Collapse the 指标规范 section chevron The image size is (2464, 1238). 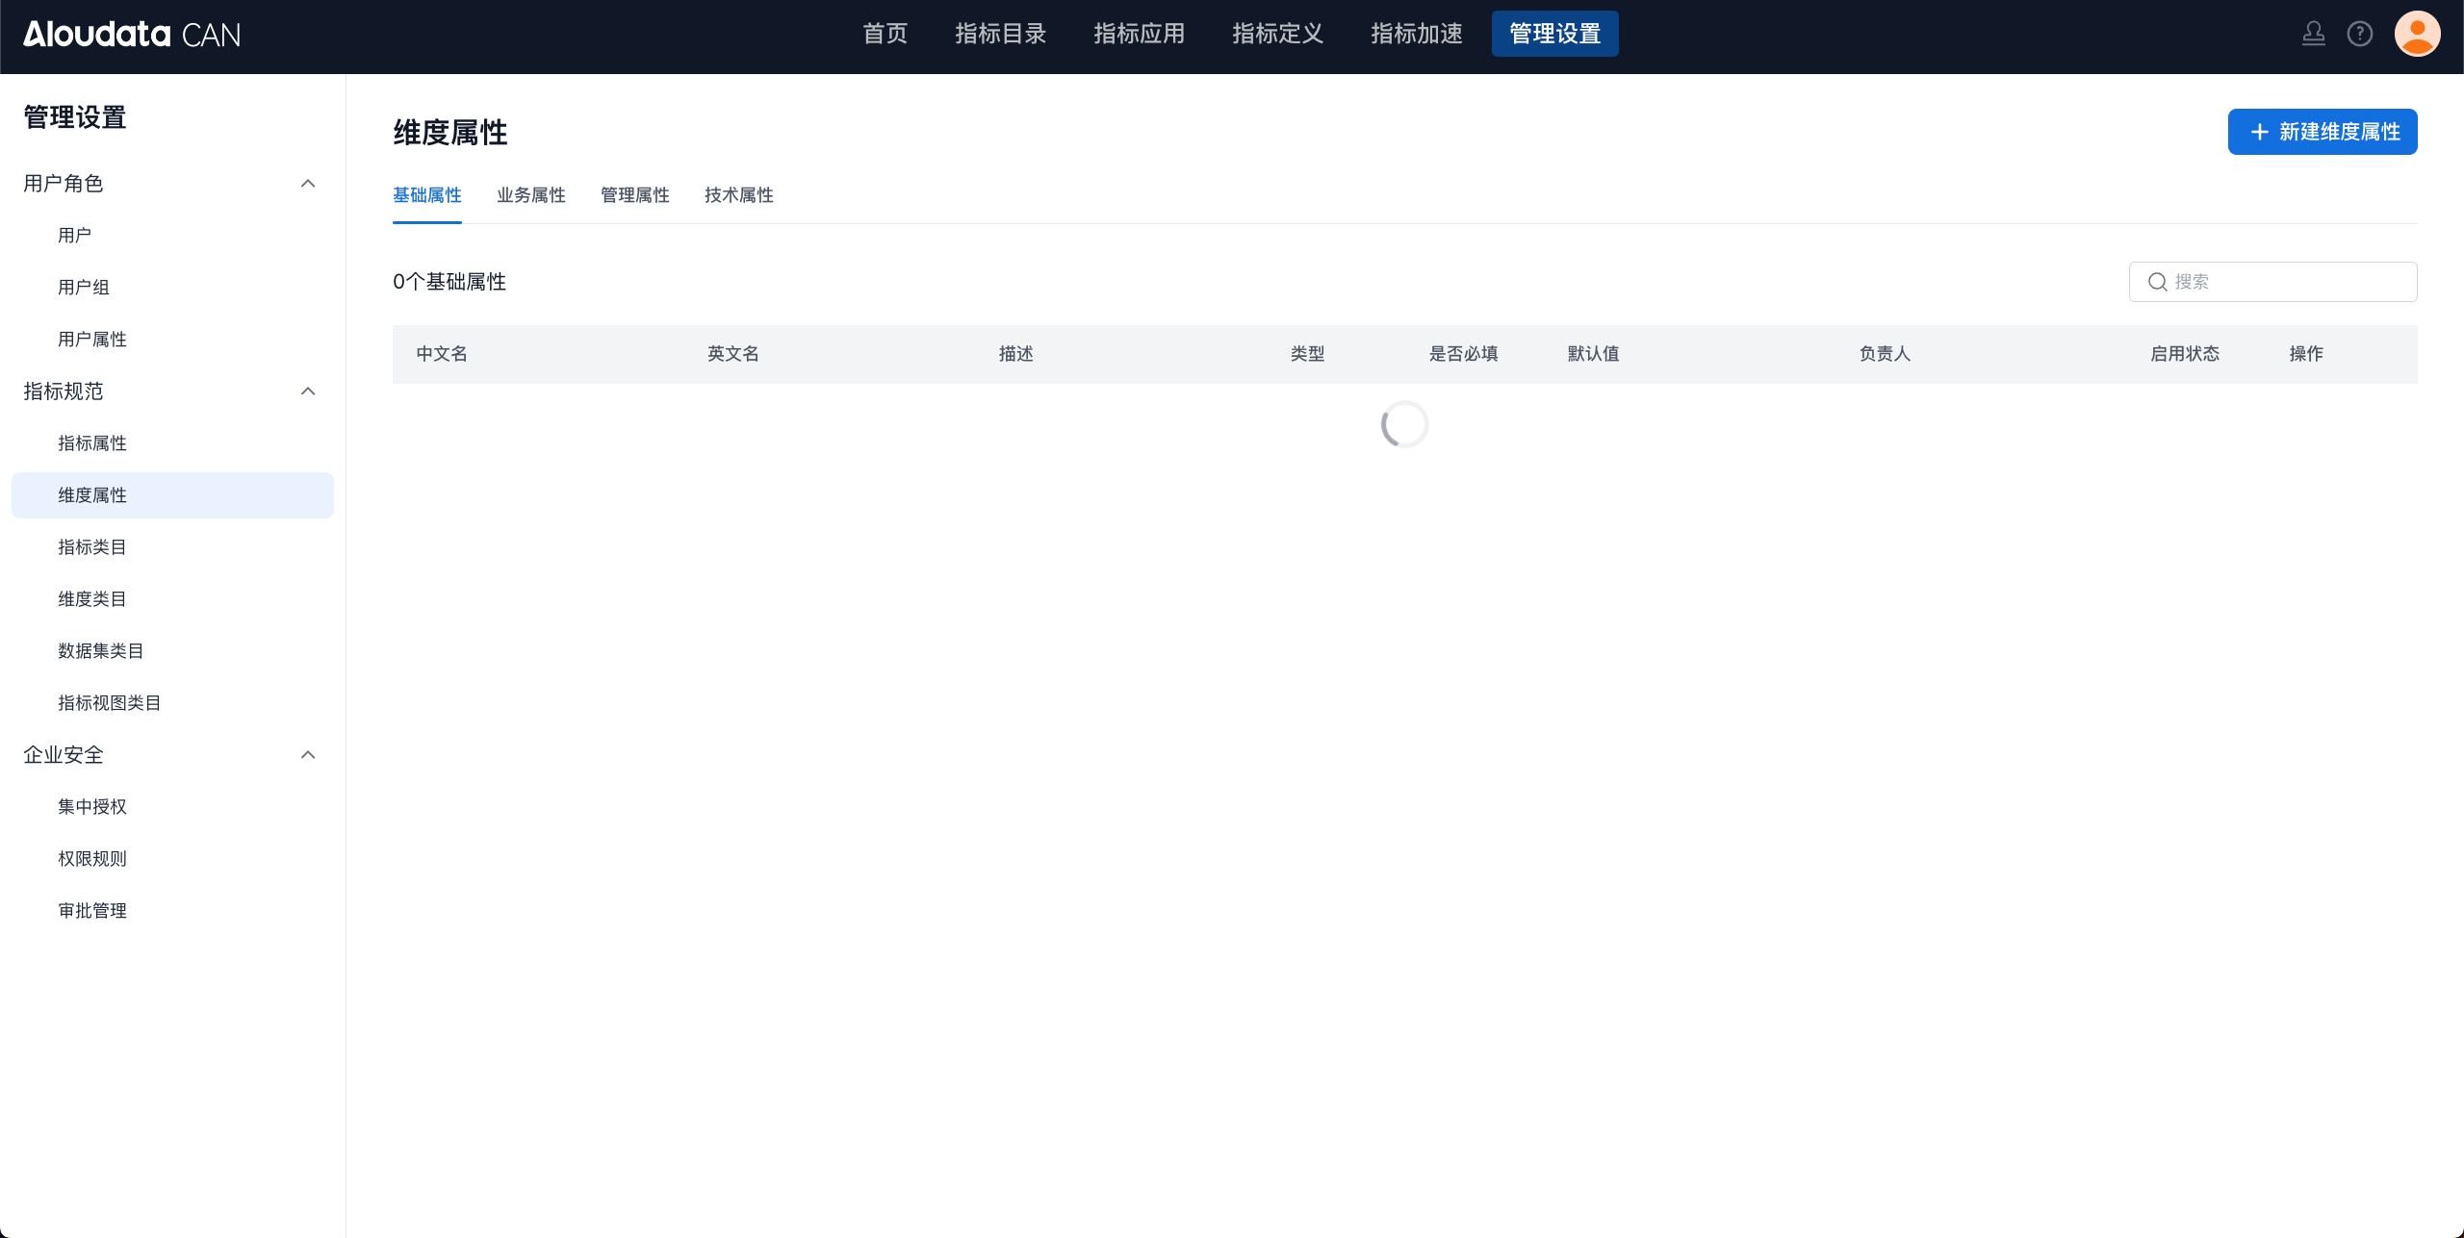[x=308, y=392]
